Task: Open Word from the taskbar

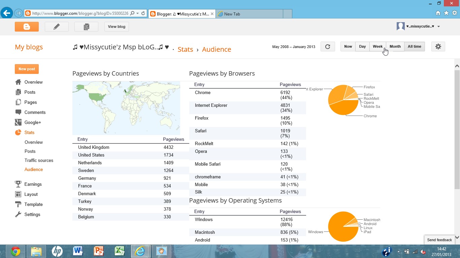Action: [x=78, y=251]
